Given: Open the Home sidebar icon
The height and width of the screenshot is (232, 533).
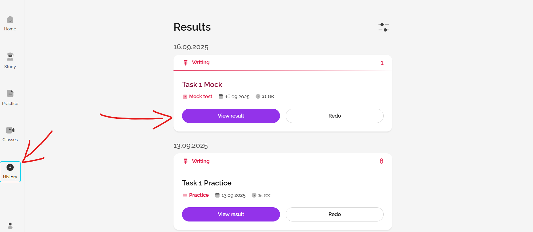Looking at the screenshot, I should tap(10, 20).
